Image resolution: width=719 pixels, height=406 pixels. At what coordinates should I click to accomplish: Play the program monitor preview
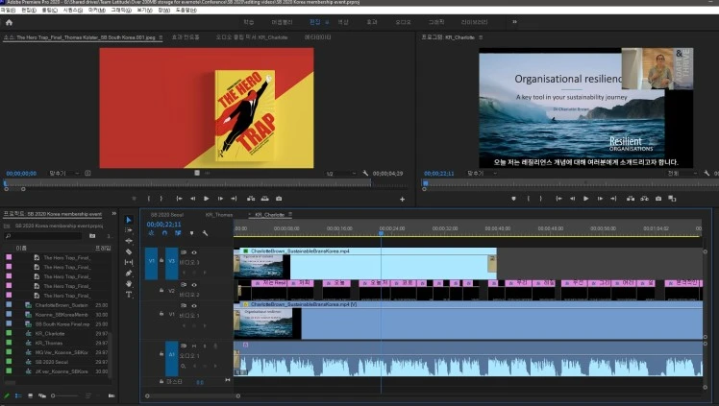coord(585,199)
